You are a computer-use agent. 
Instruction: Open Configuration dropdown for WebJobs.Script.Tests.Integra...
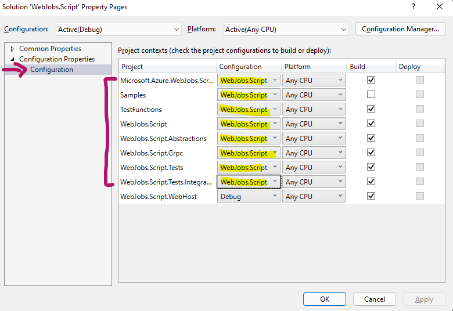249,182
